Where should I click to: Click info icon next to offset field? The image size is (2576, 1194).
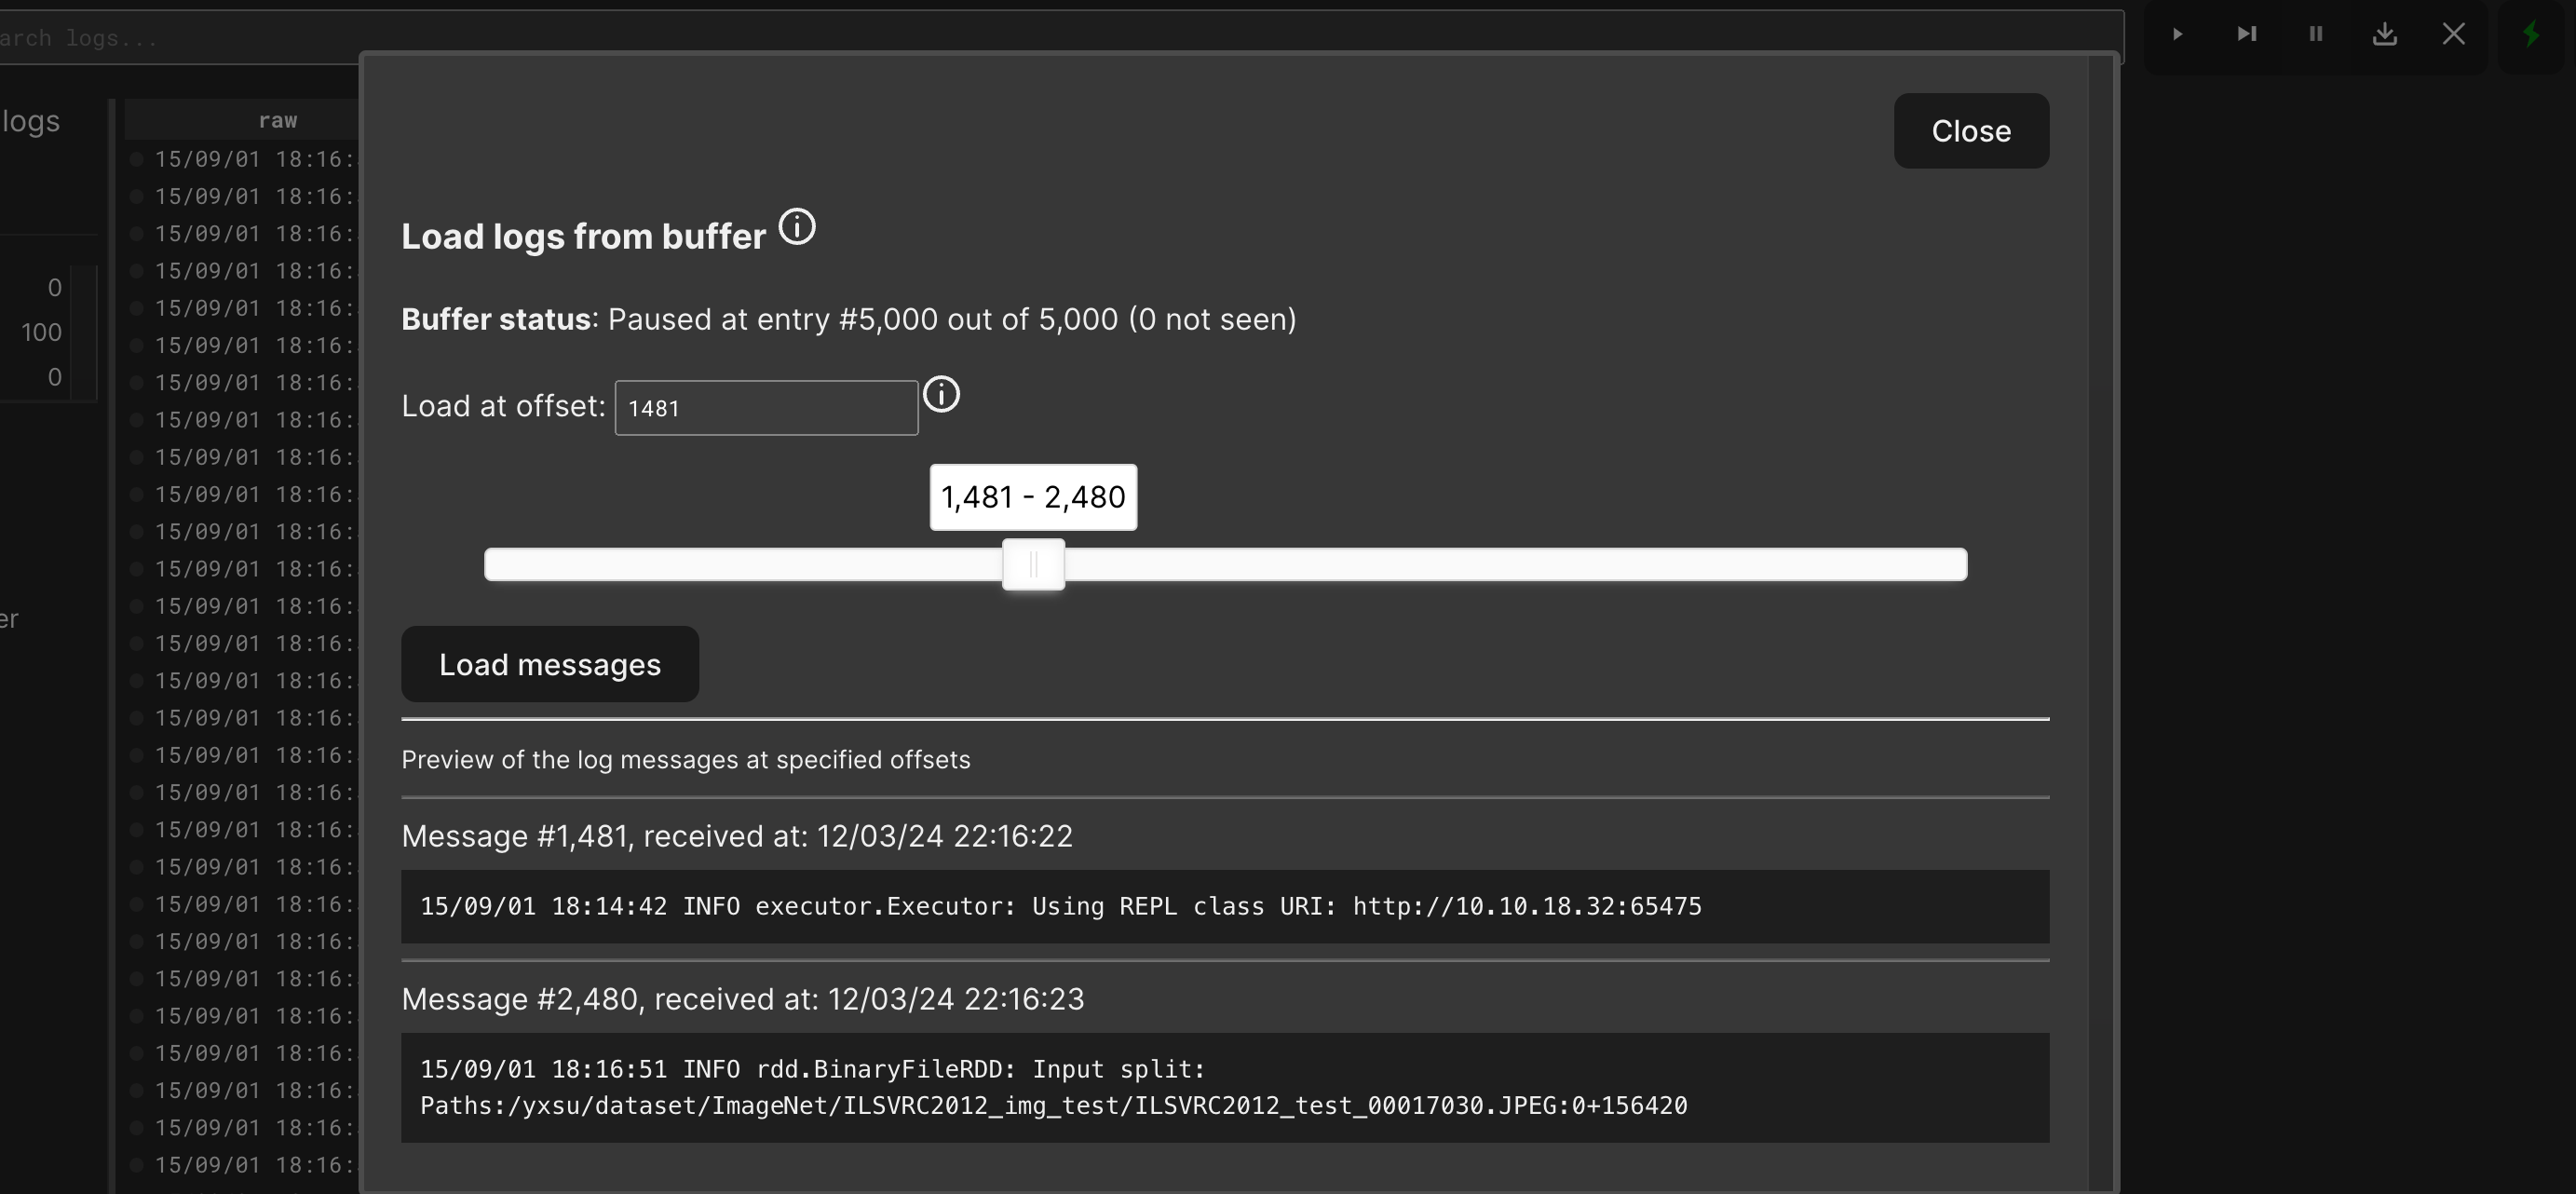click(941, 395)
